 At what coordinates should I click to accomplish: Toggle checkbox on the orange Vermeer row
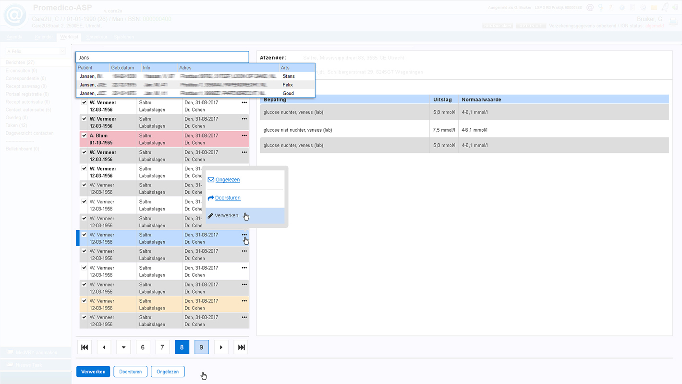[x=84, y=301]
